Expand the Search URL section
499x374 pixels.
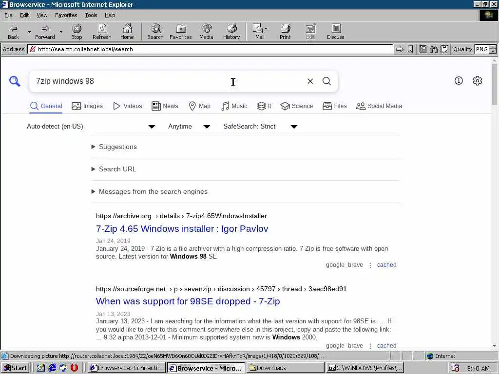point(114,169)
